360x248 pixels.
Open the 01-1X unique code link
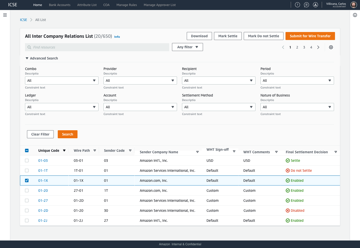coord(43,180)
